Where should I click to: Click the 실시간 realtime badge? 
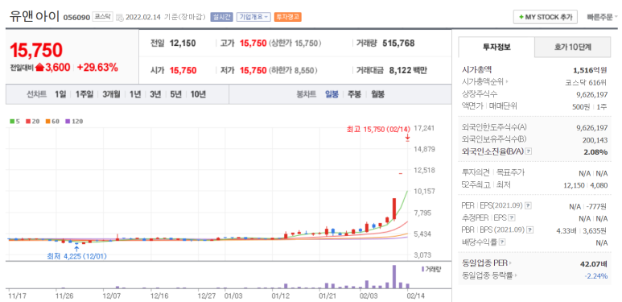221,17
